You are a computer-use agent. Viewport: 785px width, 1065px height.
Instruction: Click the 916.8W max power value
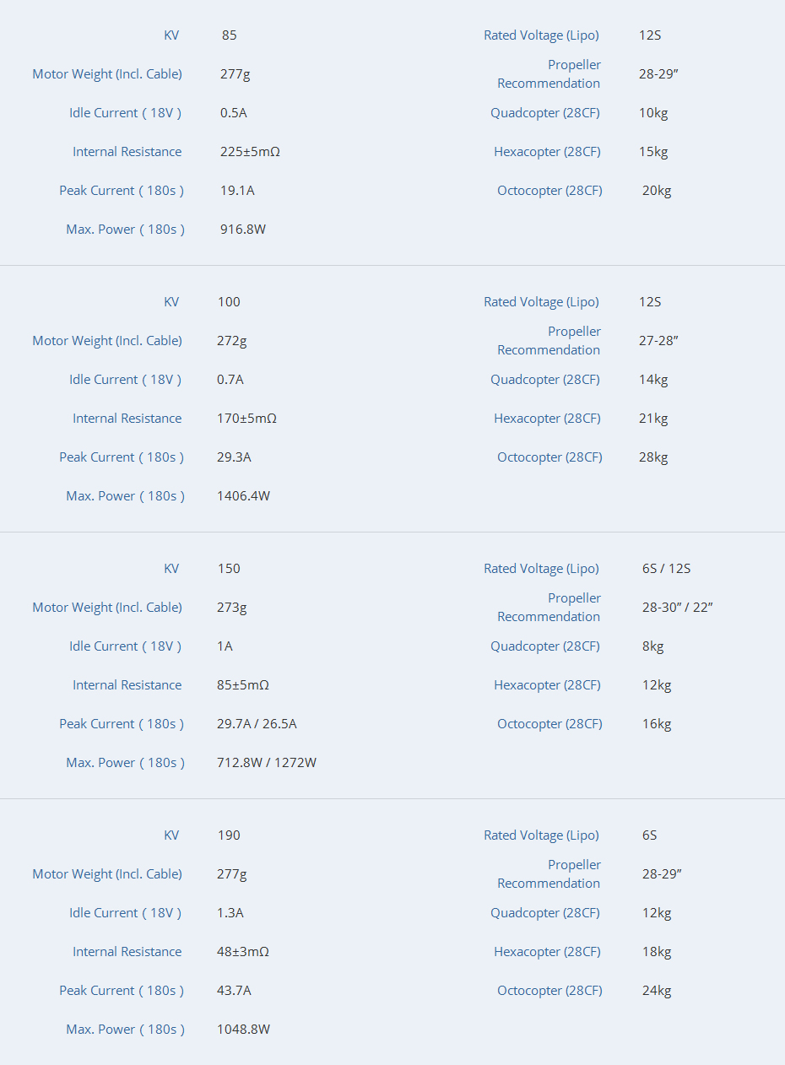click(x=243, y=230)
